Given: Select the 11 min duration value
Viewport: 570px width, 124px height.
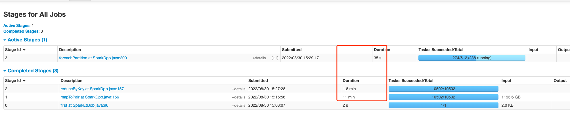Looking at the screenshot, I should (349, 97).
